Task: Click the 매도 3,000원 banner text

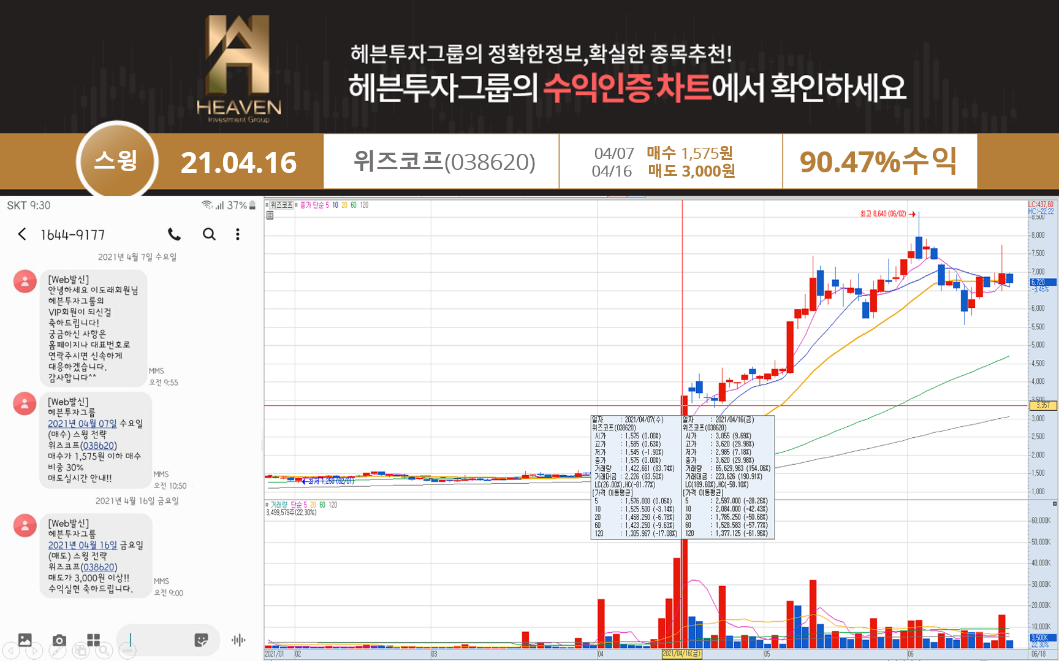Action: click(x=692, y=170)
